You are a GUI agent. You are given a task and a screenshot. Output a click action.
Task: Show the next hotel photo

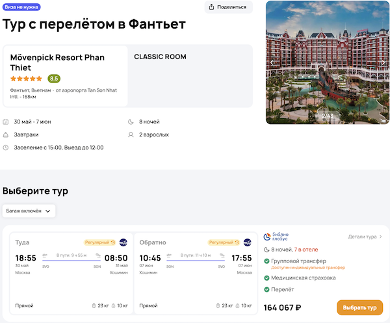[383, 62]
